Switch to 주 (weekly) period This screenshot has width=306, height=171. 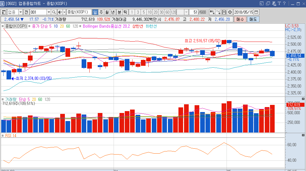pos(101,12)
